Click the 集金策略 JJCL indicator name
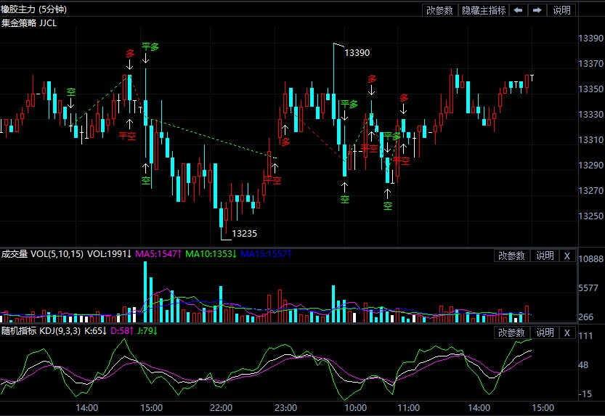 [29, 23]
